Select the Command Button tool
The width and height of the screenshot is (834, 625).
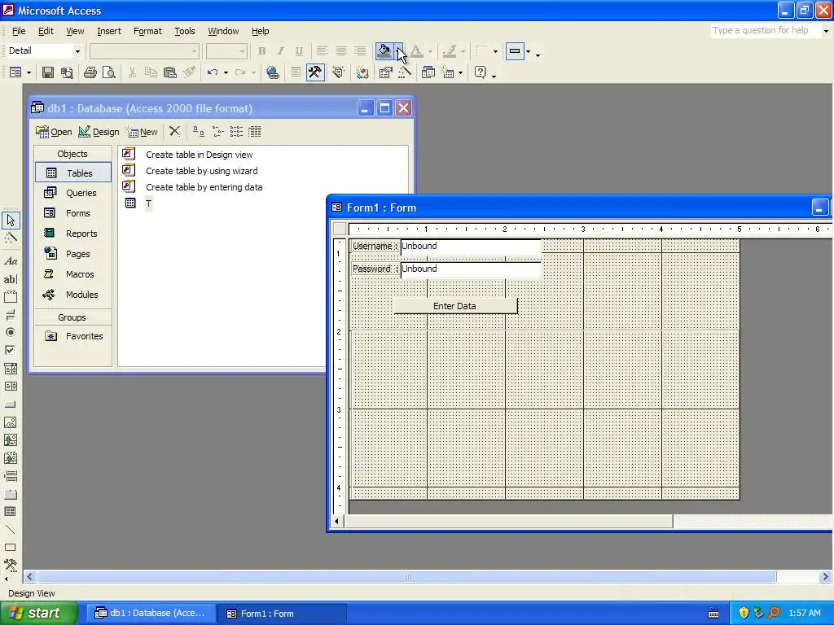pyautogui.click(x=10, y=404)
